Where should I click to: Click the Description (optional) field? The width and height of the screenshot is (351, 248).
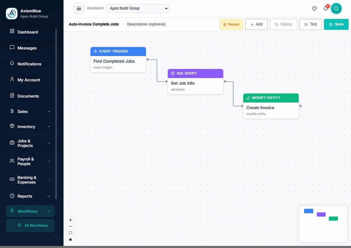[x=146, y=24]
